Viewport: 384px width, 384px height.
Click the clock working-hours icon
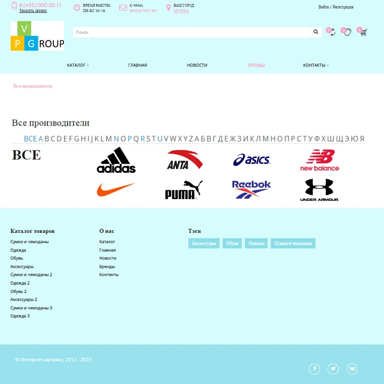(77, 8)
